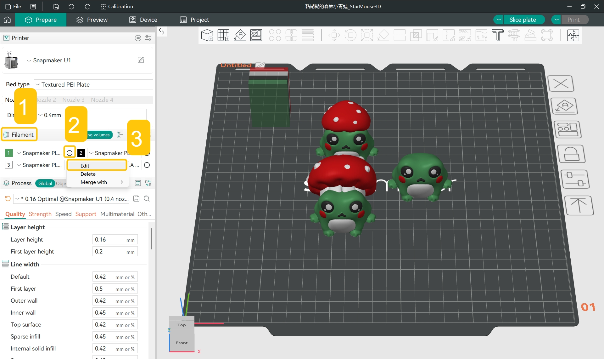The image size is (604, 359).
Task: Search process settings with magnifier icon
Action: [x=147, y=199]
